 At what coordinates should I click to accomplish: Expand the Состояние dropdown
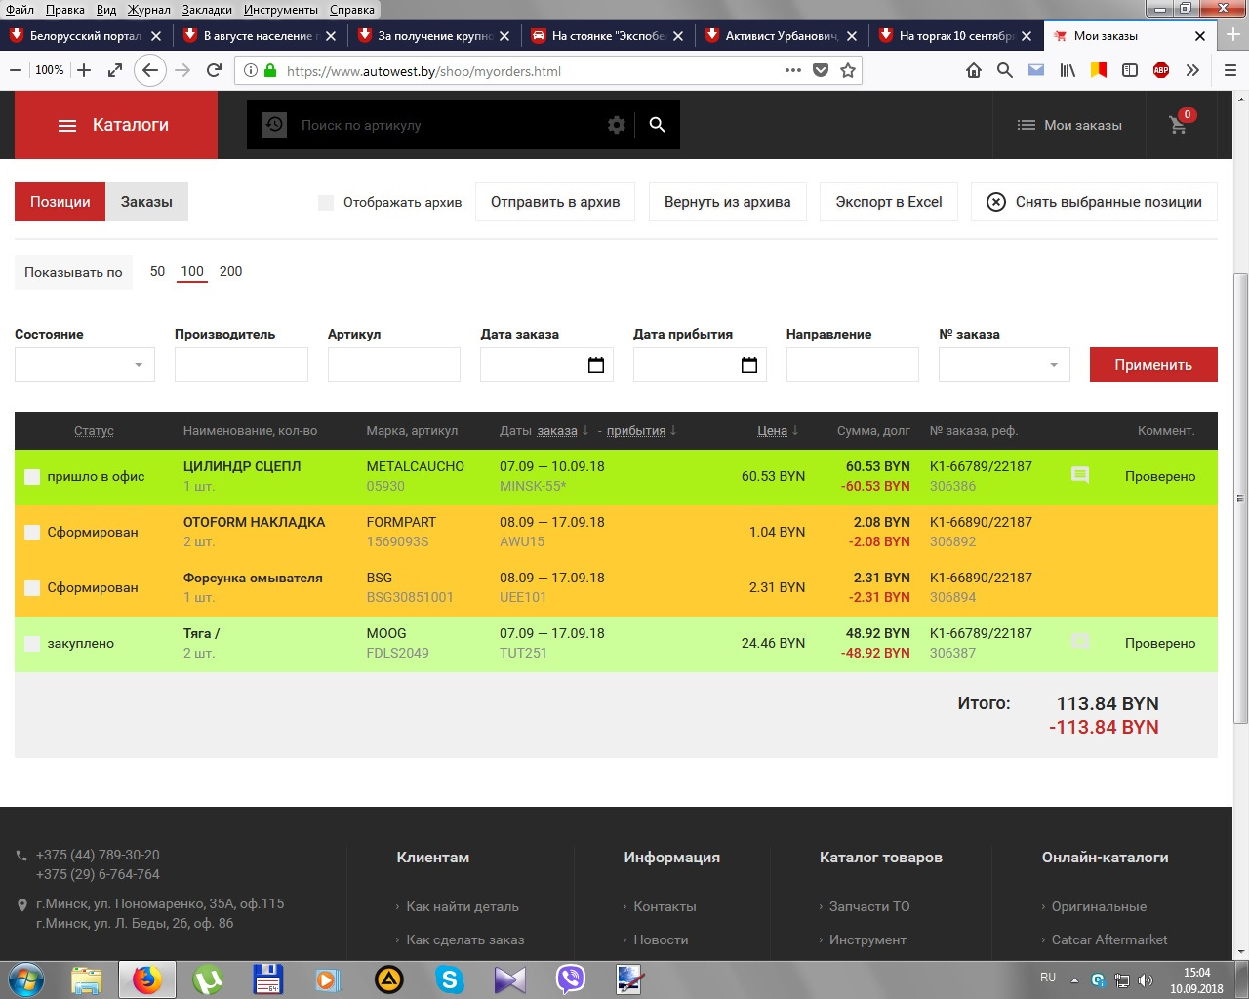click(x=85, y=365)
